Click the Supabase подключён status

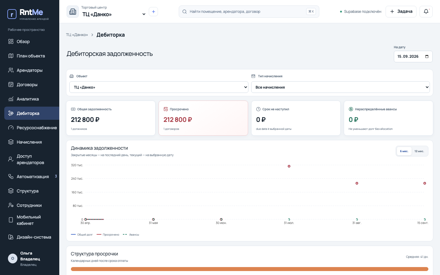click(x=361, y=12)
